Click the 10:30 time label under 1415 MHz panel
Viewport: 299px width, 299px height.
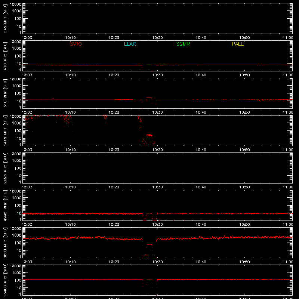(x=157, y=150)
